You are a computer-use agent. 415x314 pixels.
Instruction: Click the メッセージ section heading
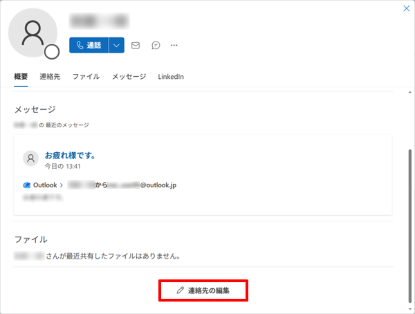pos(35,109)
